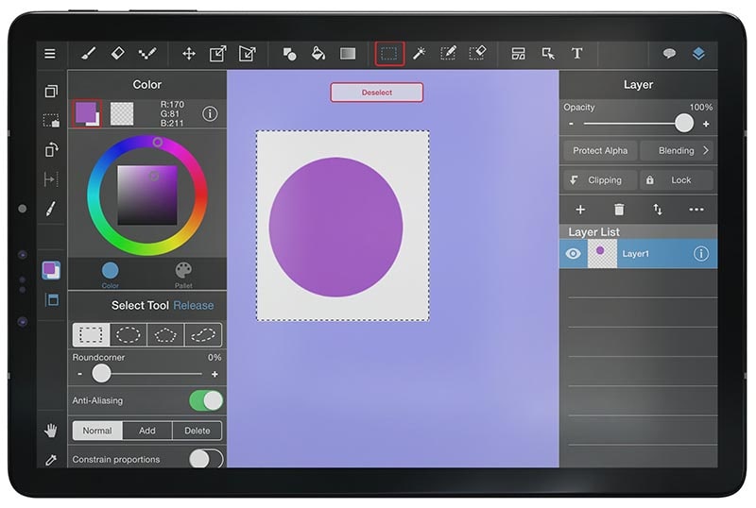Screen dimensions: 756x508
Task: Switch to the Pallet tab
Action: (x=183, y=275)
